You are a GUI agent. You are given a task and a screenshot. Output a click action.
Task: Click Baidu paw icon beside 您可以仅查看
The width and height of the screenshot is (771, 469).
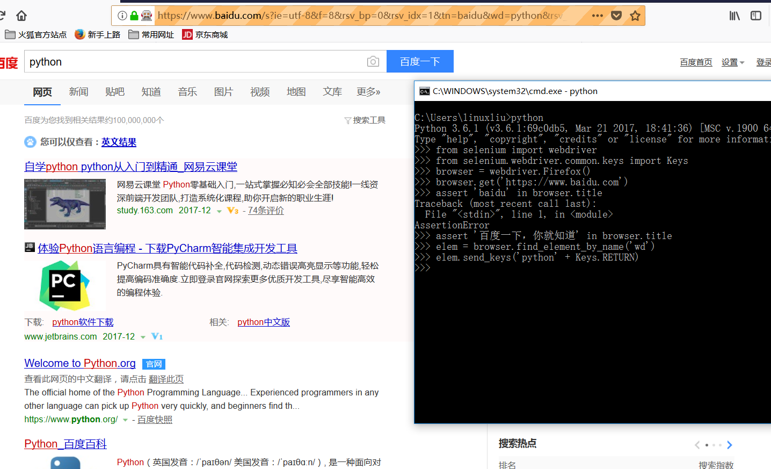(30, 142)
